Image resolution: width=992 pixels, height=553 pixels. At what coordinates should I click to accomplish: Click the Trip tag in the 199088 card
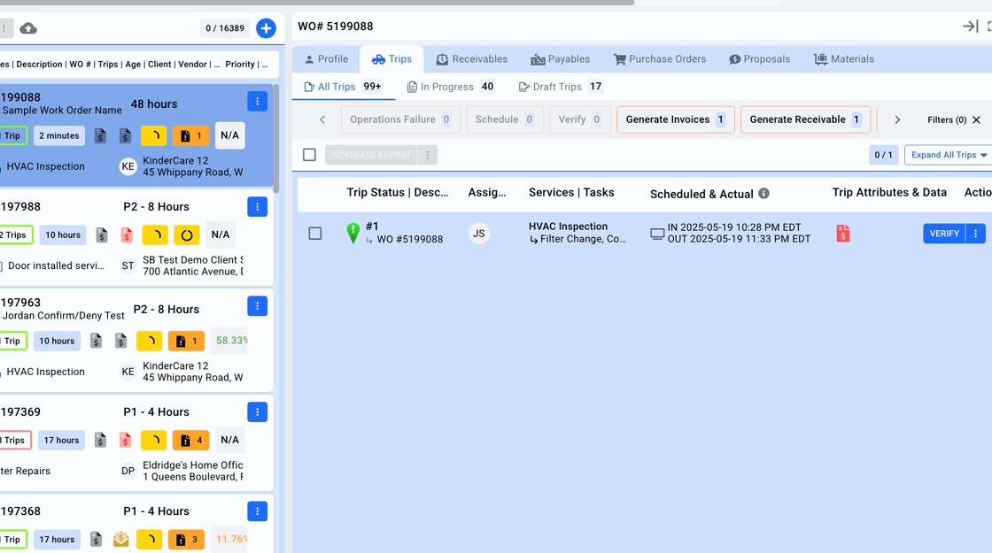pyautogui.click(x=12, y=136)
